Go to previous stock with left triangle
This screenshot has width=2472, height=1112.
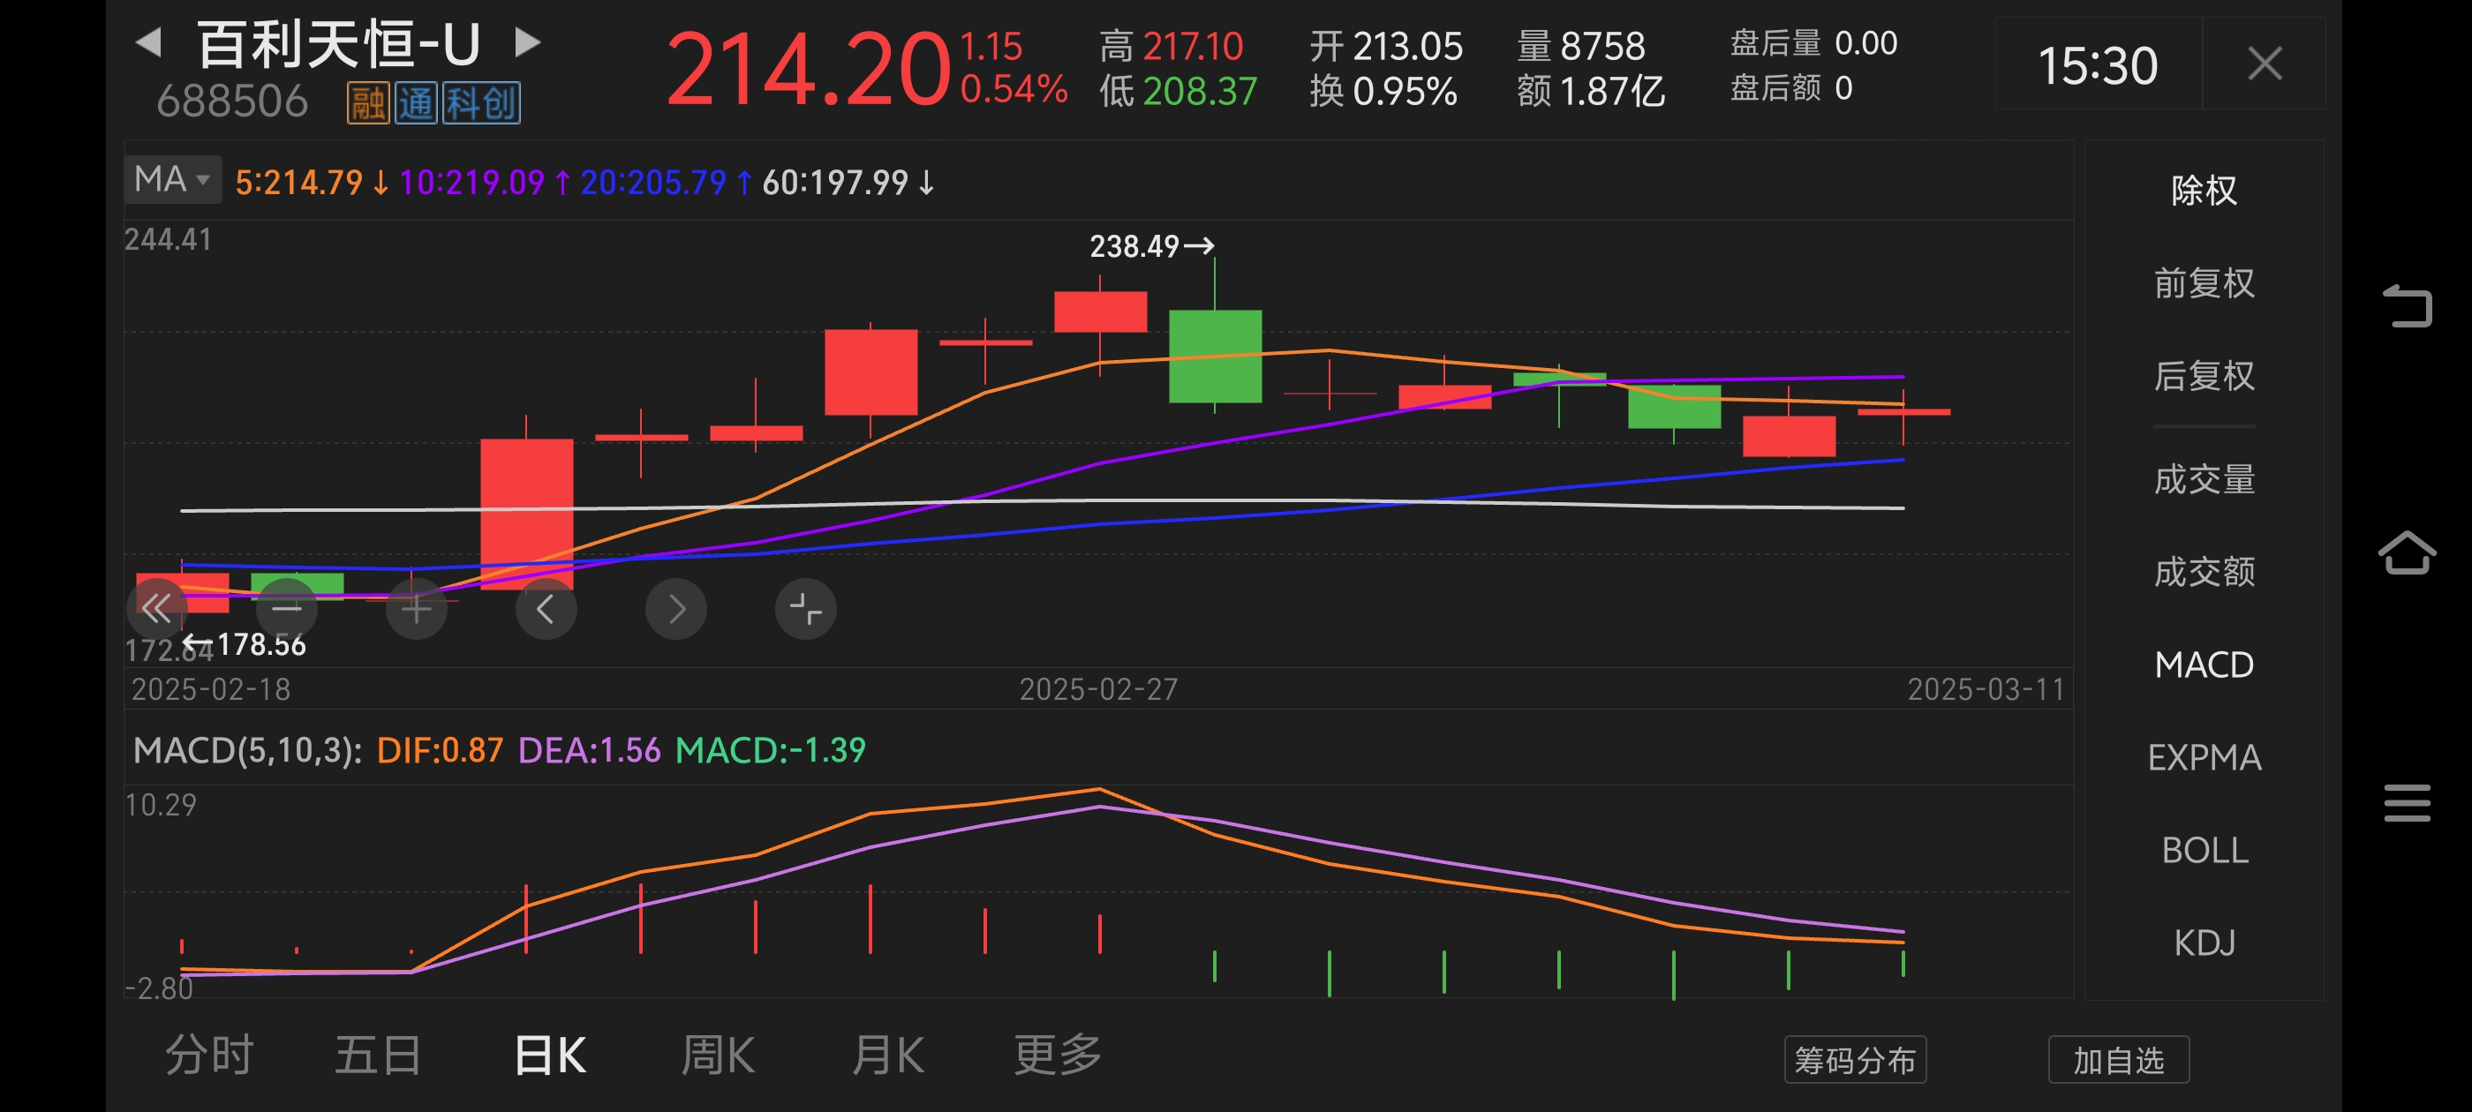148,41
